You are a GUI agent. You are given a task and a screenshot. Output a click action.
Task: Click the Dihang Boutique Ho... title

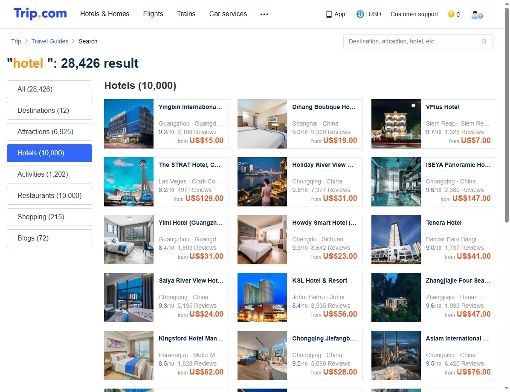pos(324,107)
